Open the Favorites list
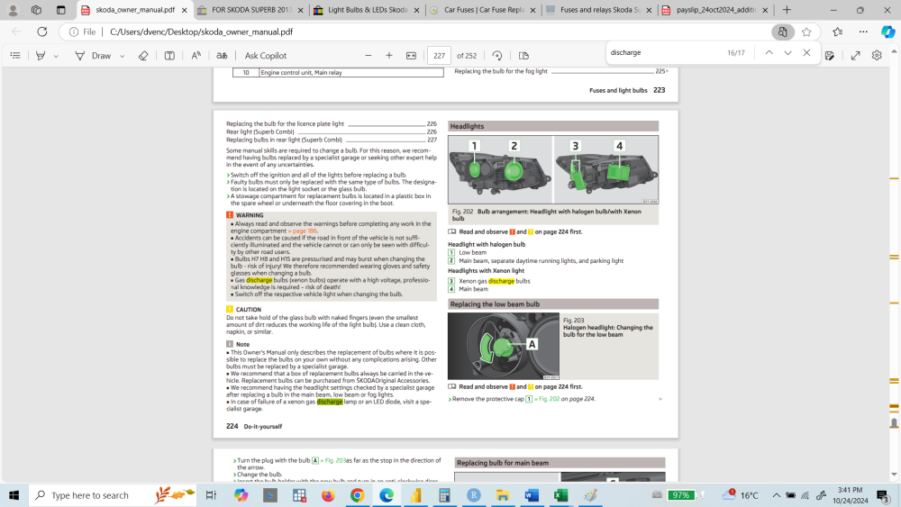The image size is (901, 507). click(838, 32)
